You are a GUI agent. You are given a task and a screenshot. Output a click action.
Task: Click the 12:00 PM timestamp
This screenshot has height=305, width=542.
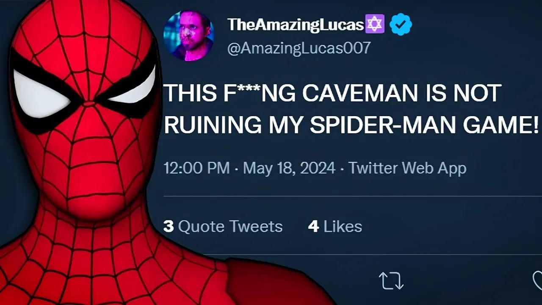[x=196, y=168]
